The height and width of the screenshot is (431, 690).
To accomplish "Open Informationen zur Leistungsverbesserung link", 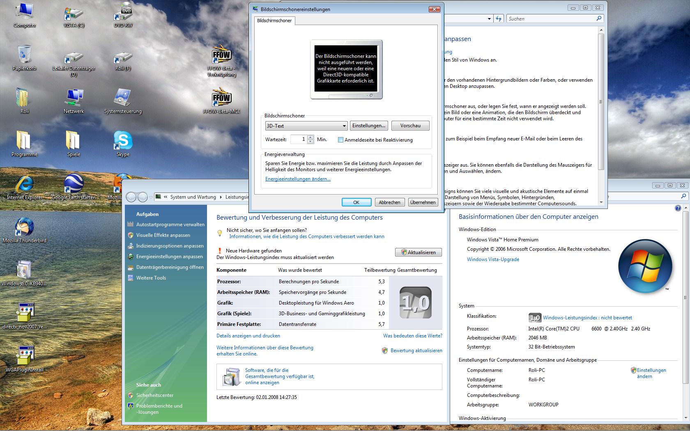I will (307, 236).
